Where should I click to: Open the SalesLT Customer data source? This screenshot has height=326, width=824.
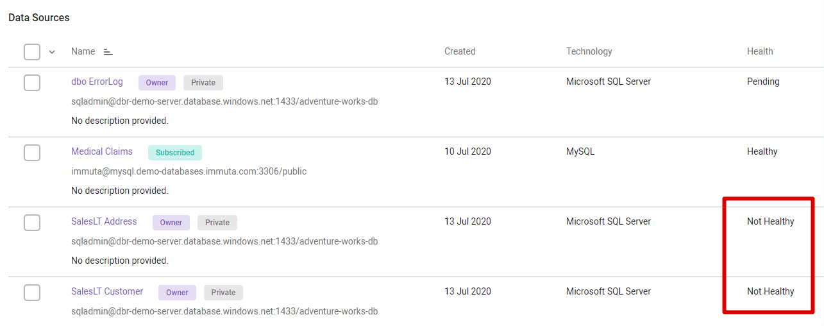107,291
